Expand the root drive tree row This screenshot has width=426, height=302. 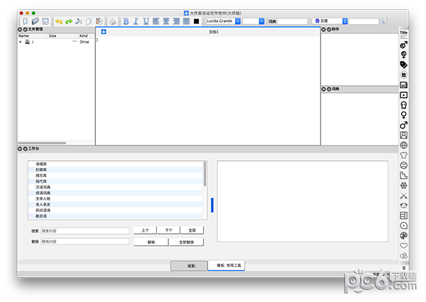click(21, 42)
